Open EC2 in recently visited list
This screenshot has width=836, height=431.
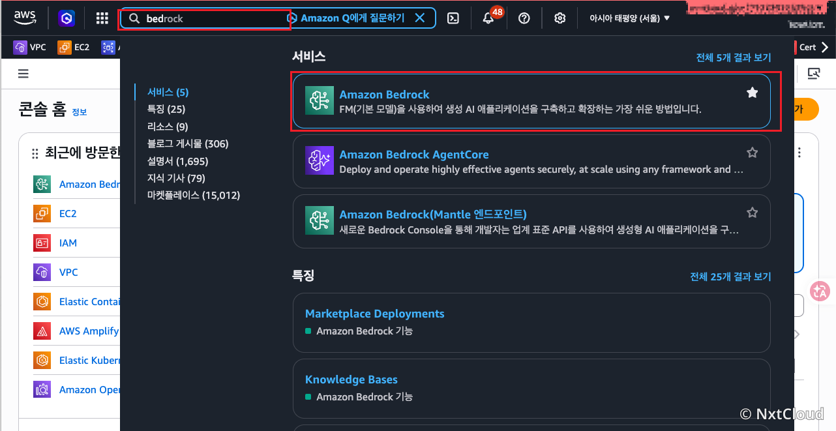68,214
